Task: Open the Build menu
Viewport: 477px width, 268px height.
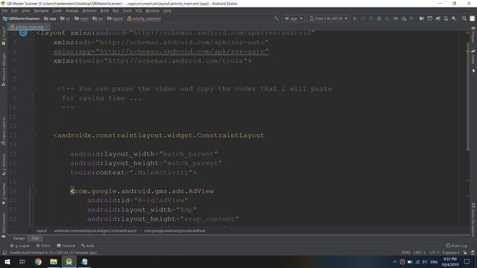Action: 104,10
